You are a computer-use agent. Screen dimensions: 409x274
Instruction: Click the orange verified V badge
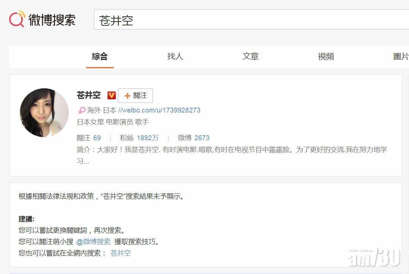coord(111,96)
